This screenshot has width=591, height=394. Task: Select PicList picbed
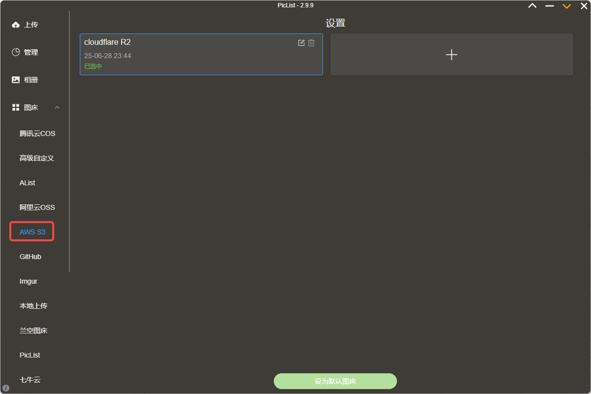(30, 355)
